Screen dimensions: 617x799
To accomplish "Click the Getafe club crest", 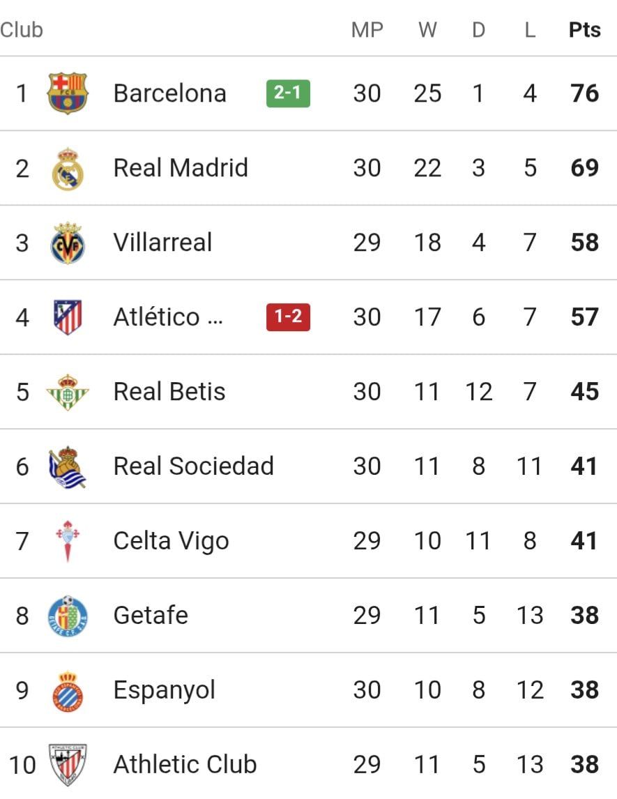I will tap(68, 616).
